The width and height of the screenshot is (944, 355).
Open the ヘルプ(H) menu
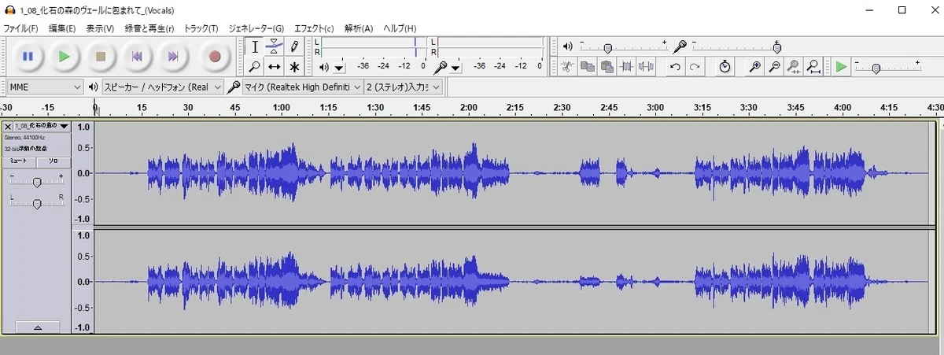(x=400, y=28)
